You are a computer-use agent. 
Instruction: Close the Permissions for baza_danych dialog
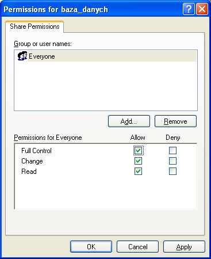pos(202,9)
